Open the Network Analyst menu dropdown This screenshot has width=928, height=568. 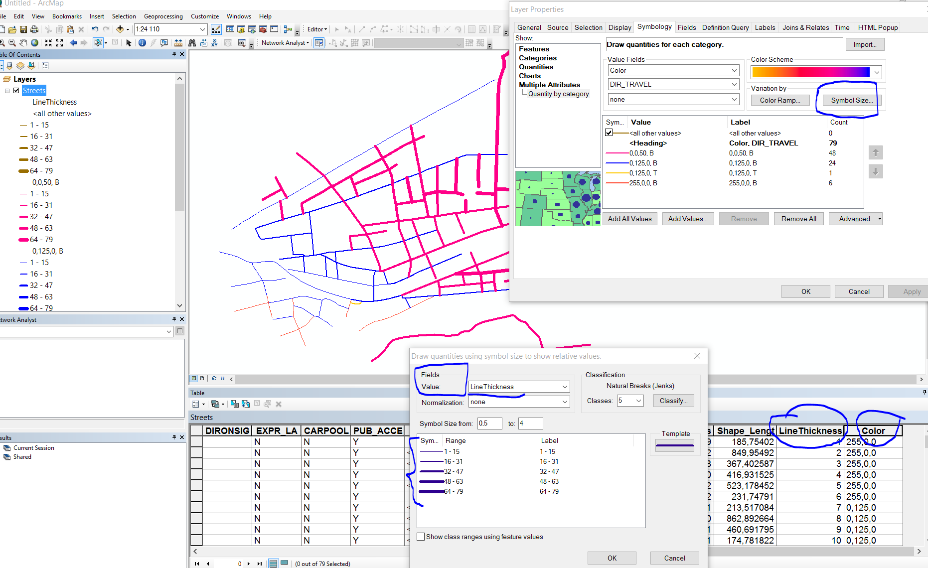click(286, 43)
